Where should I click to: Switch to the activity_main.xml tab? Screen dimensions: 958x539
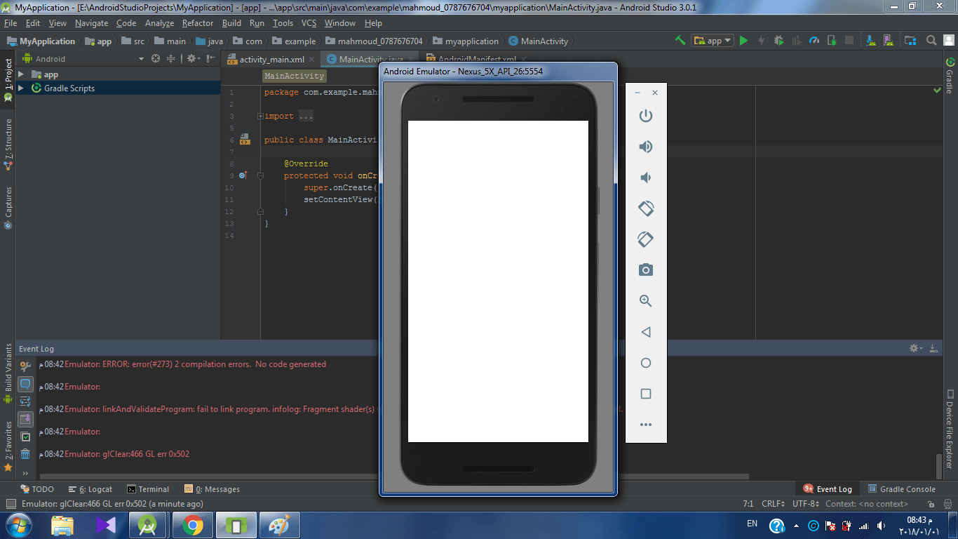(x=271, y=60)
